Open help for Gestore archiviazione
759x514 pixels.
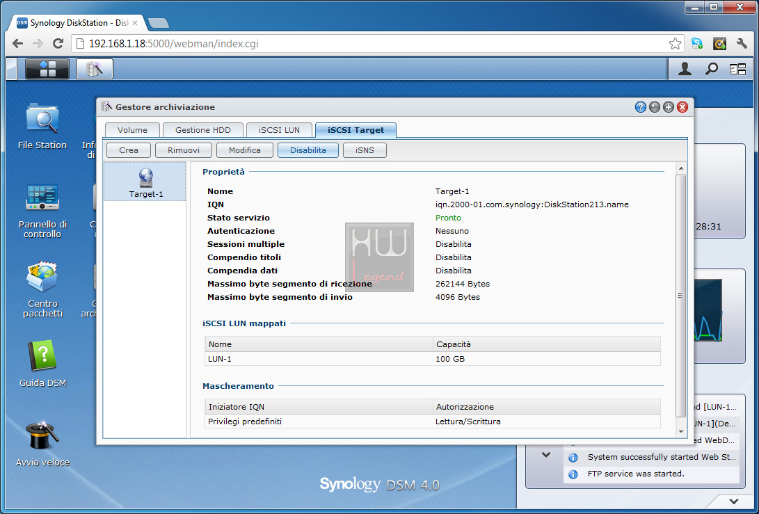(x=641, y=107)
